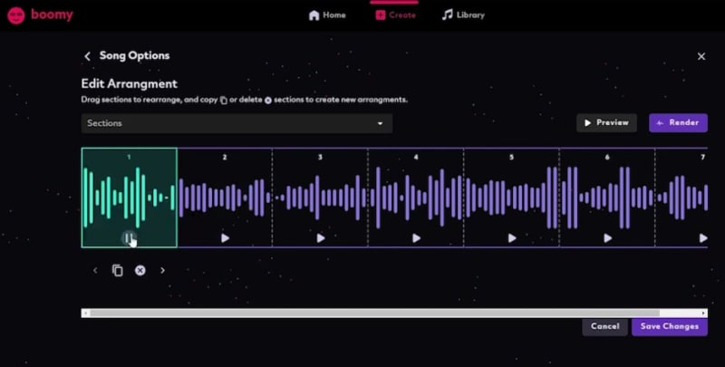Play section 2 of the arrangement

225,238
